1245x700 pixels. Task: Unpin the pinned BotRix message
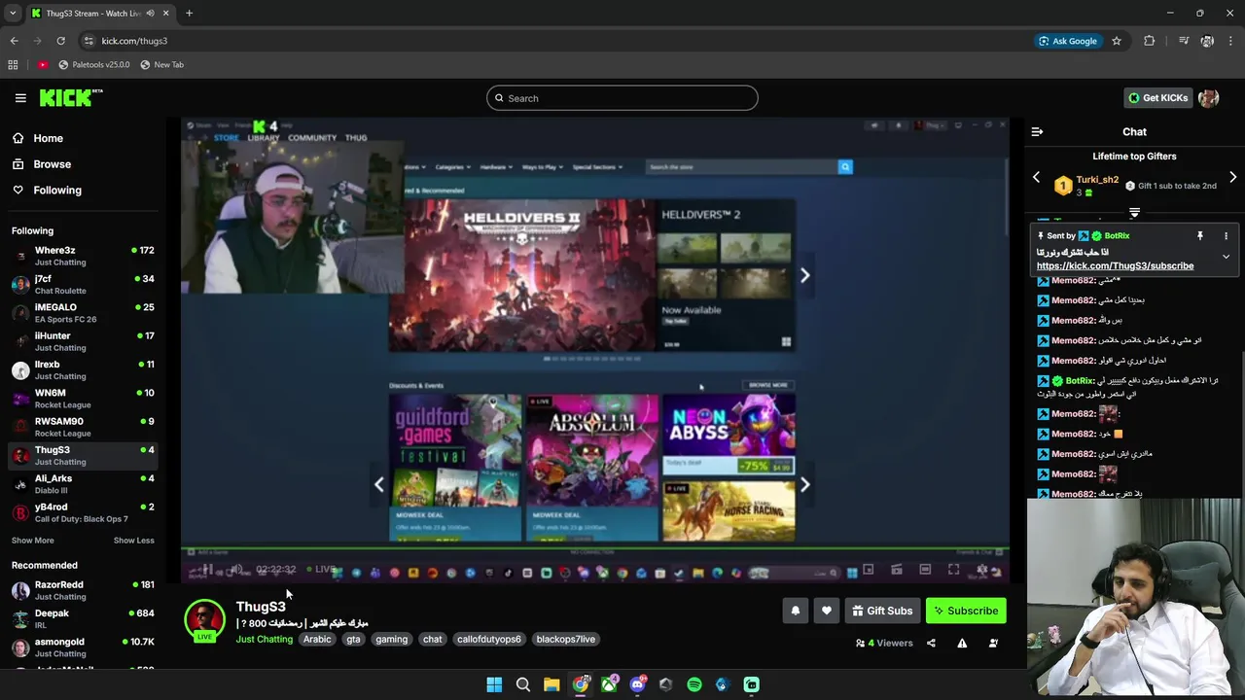(1199, 236)
